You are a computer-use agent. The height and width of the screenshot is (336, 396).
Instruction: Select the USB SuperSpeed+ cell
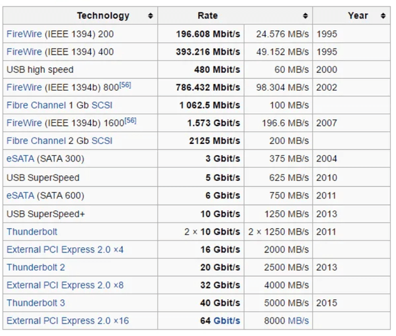tap(80, 214)
